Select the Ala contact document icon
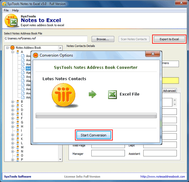The image size is (189, 182). coord(23,81)
